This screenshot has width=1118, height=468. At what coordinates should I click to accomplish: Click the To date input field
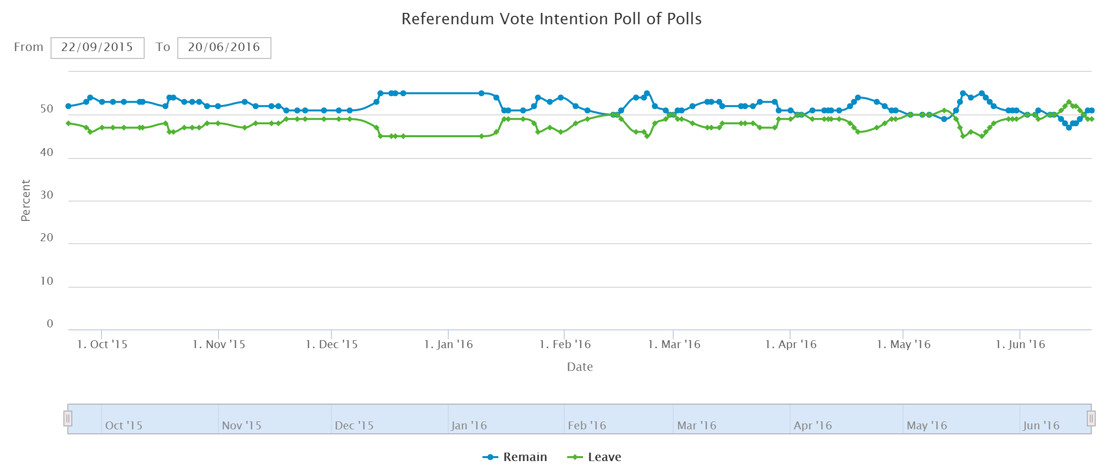click(x=224, y=48)
